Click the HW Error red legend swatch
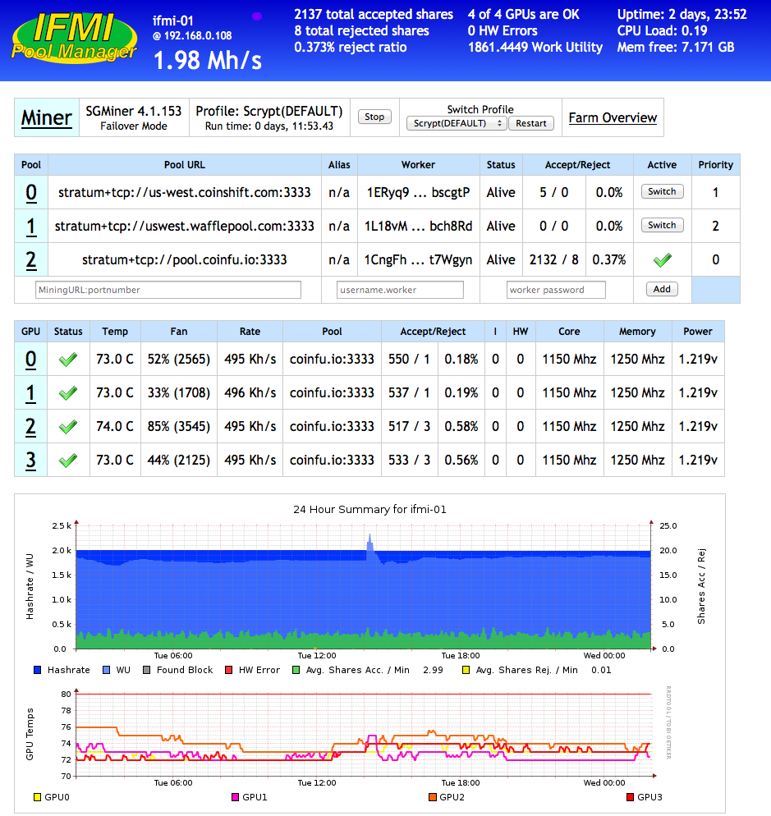Viewport: 771px width, 816px height. 228,670
